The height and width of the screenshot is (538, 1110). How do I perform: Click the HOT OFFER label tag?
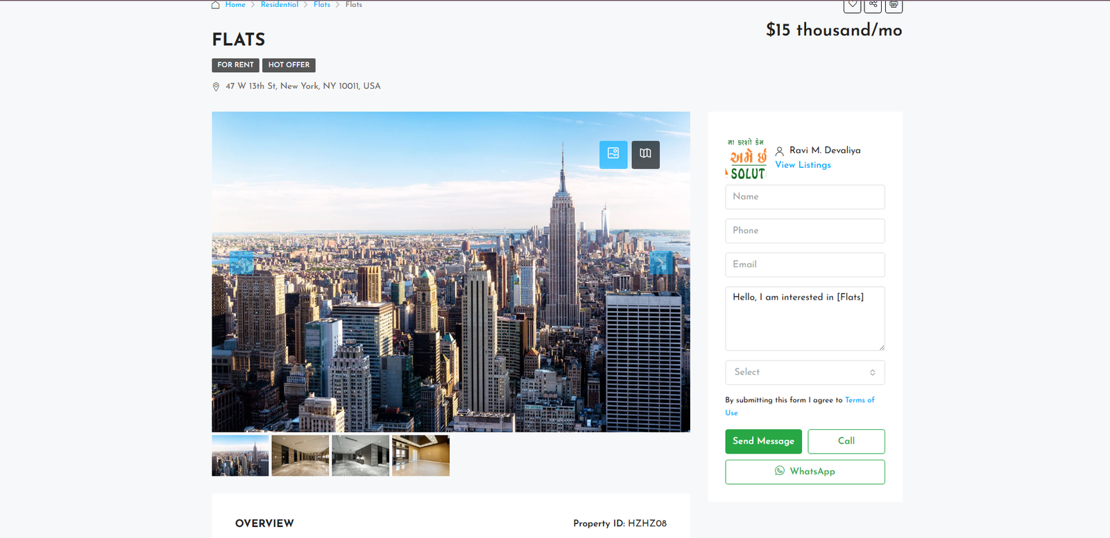point(289,65)
